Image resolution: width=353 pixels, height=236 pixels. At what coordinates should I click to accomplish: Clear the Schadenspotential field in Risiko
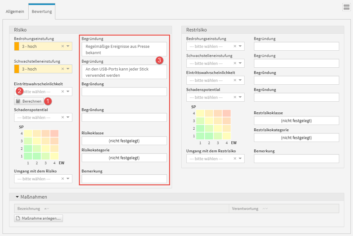tap(63, 117)
